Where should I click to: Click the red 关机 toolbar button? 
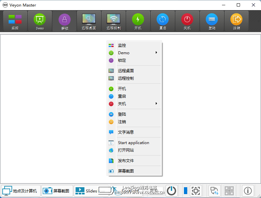(187, 21)
